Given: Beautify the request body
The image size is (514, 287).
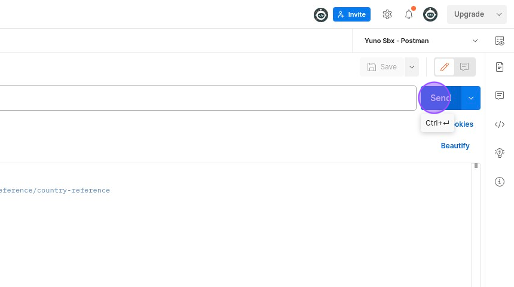Looking at the screenshot, I should coord(455,146).
